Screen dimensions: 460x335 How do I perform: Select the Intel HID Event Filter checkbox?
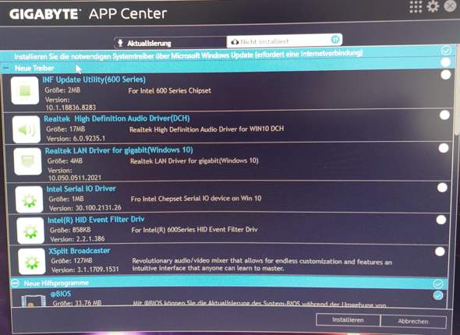[441, 220]
